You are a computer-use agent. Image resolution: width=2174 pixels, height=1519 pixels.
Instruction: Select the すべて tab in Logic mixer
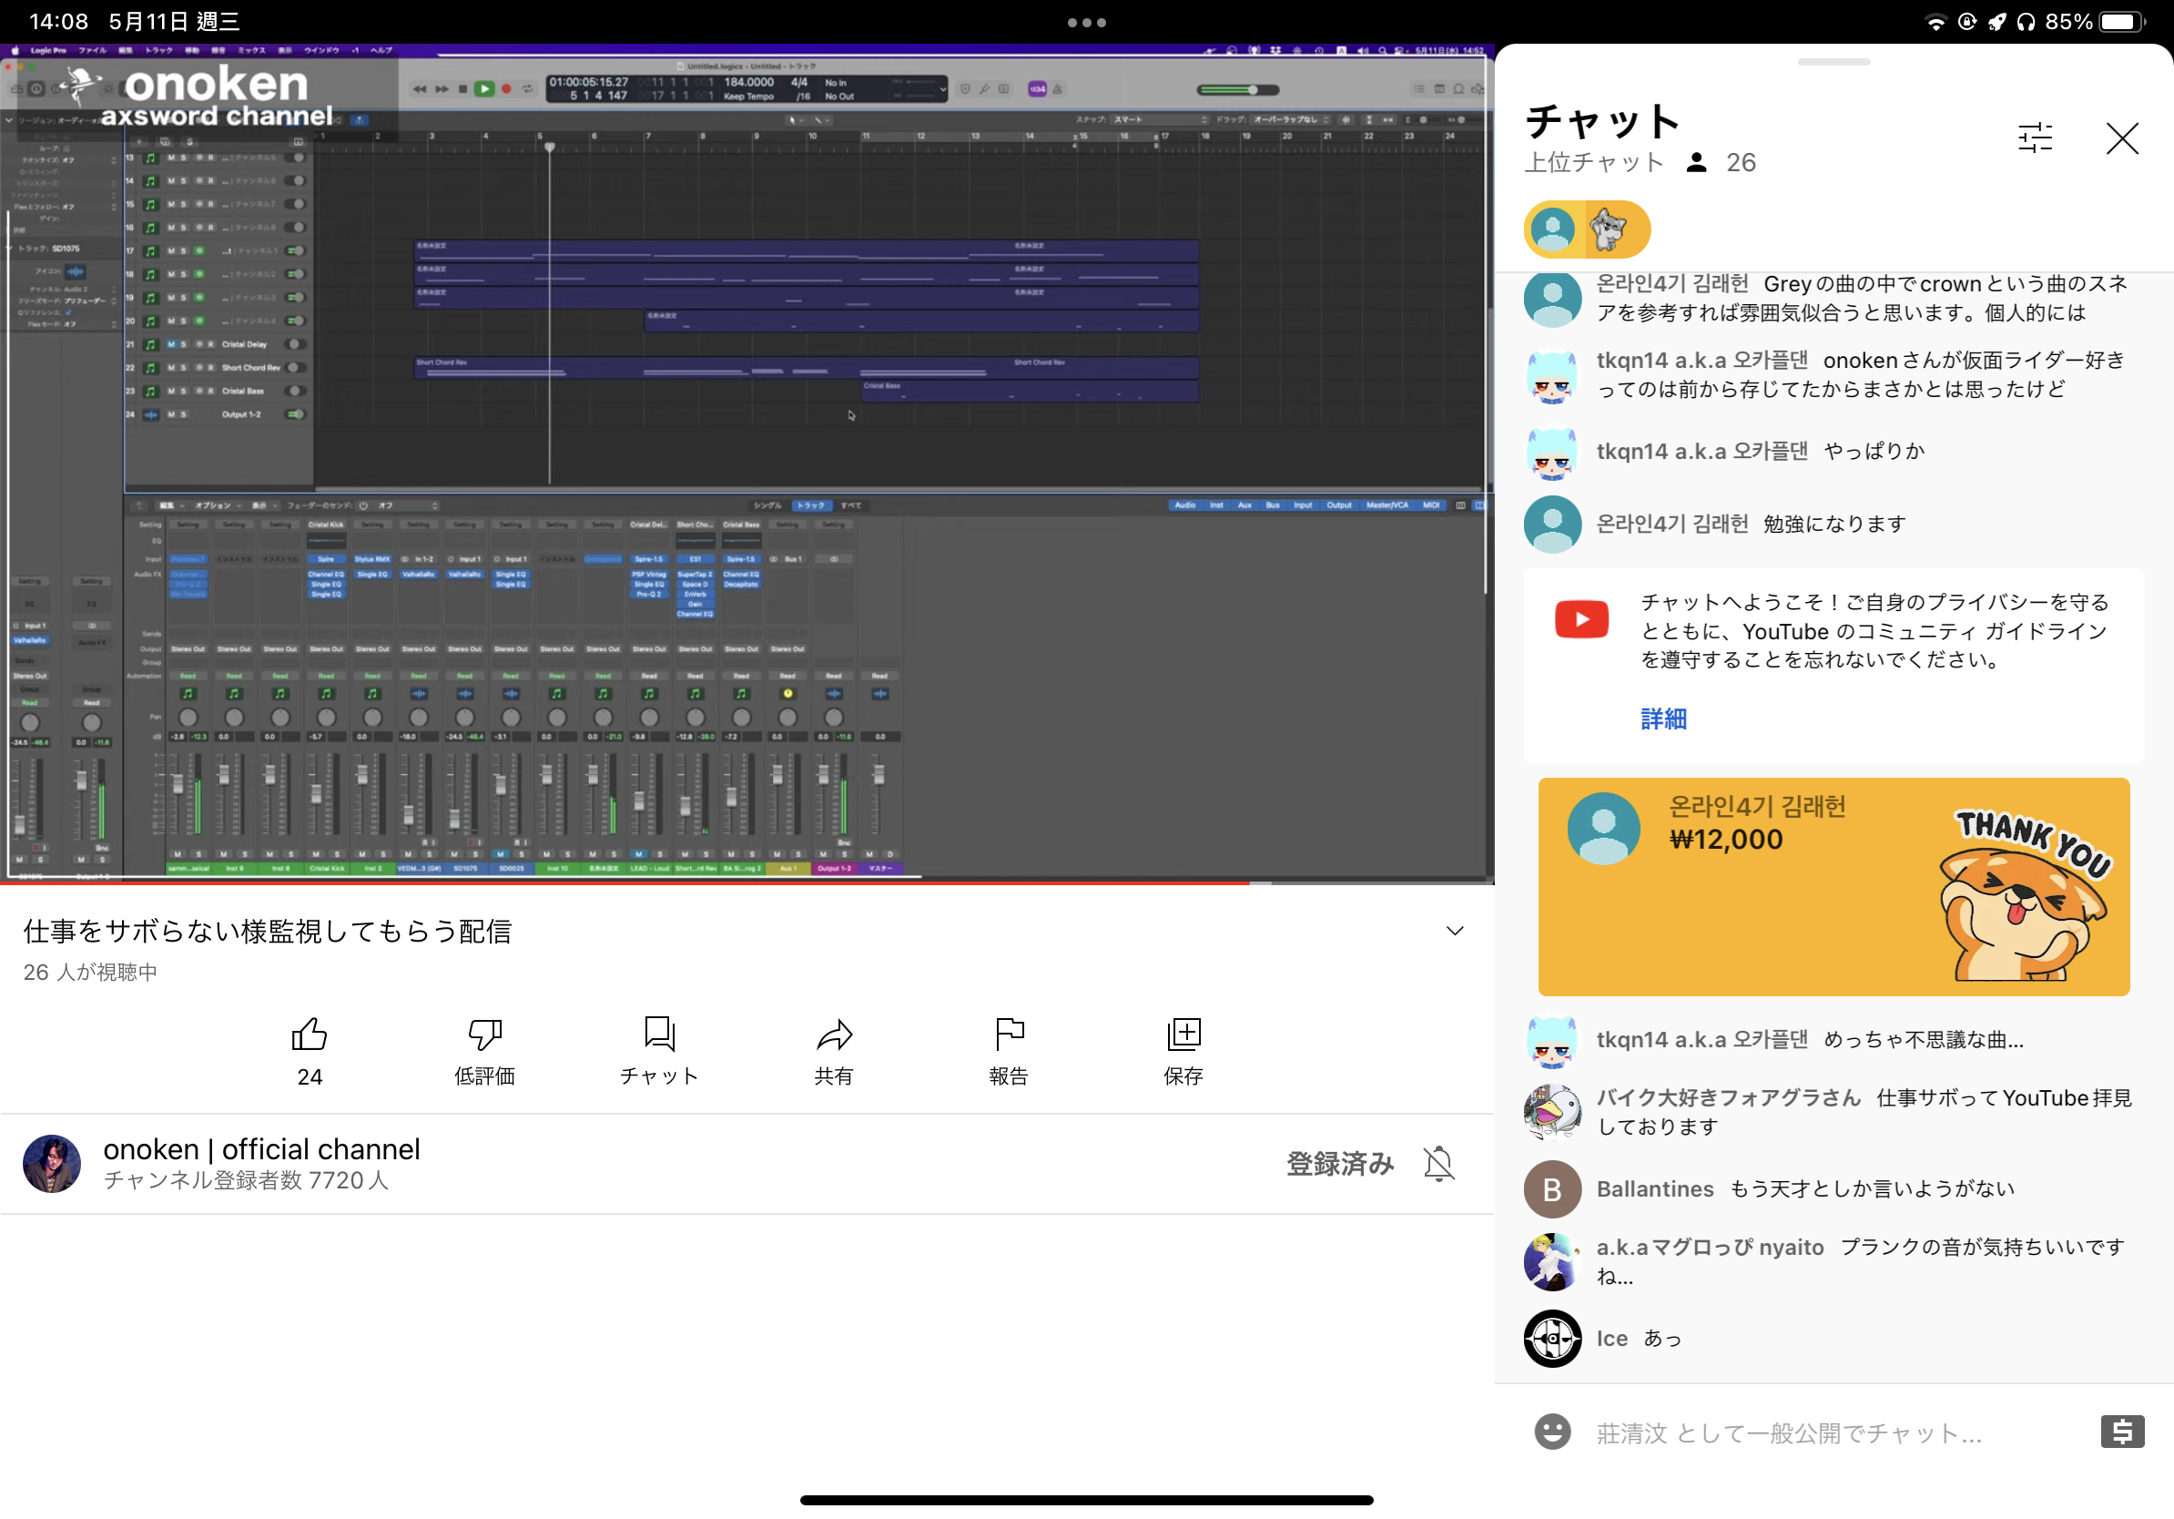pos(851,505)
